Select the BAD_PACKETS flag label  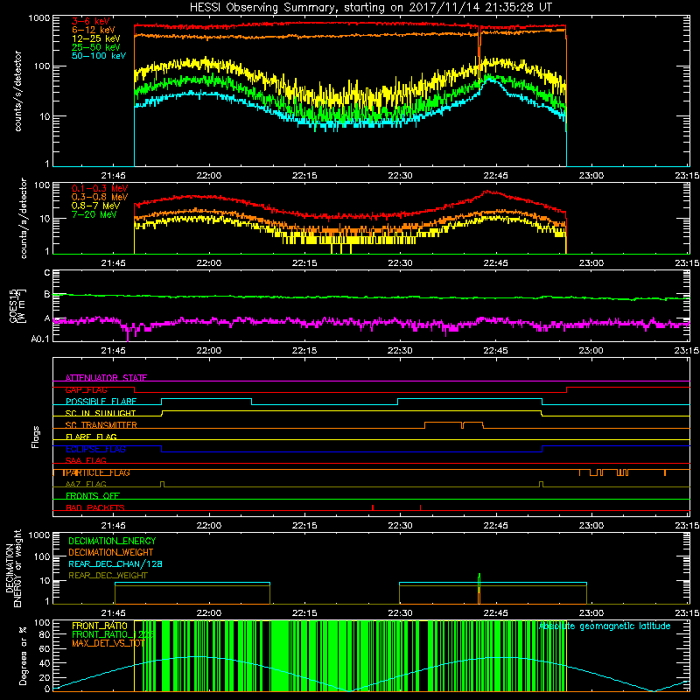(x=95, y=507)
